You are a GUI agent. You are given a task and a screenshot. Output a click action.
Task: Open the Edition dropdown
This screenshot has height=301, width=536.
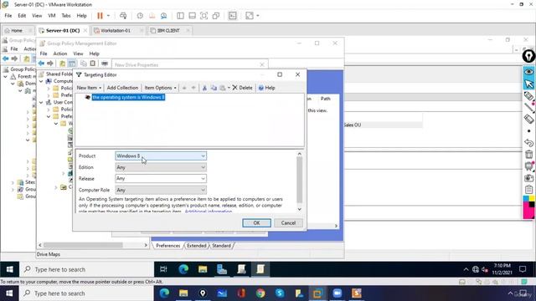pyautogui.click(x=161, y=167)
